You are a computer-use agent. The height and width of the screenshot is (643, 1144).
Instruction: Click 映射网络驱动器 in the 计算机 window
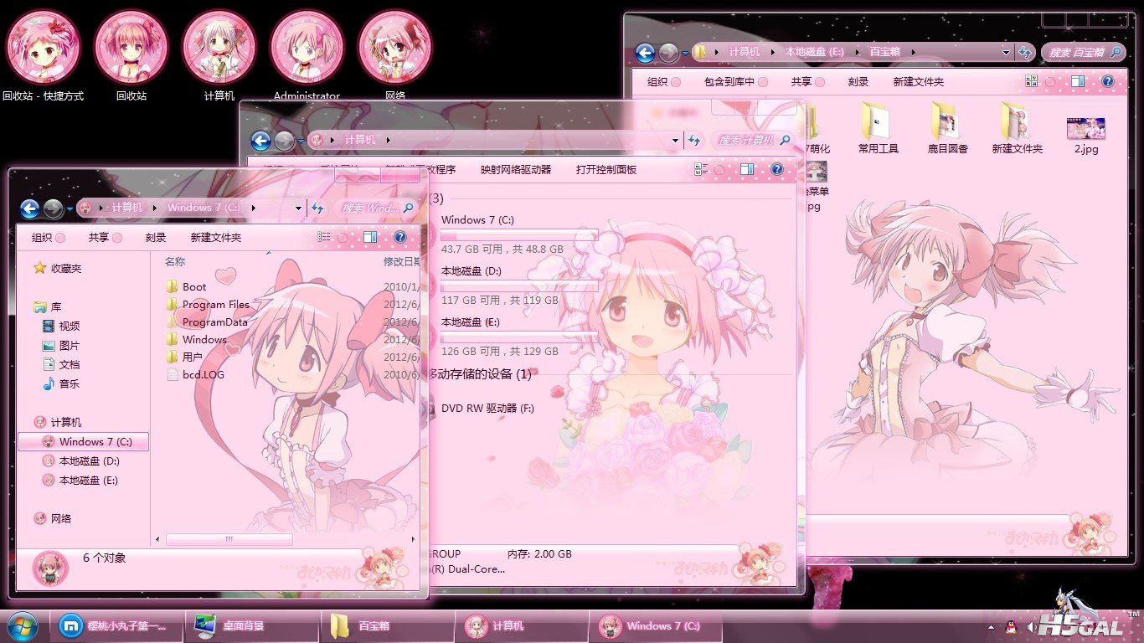[516, 170]
